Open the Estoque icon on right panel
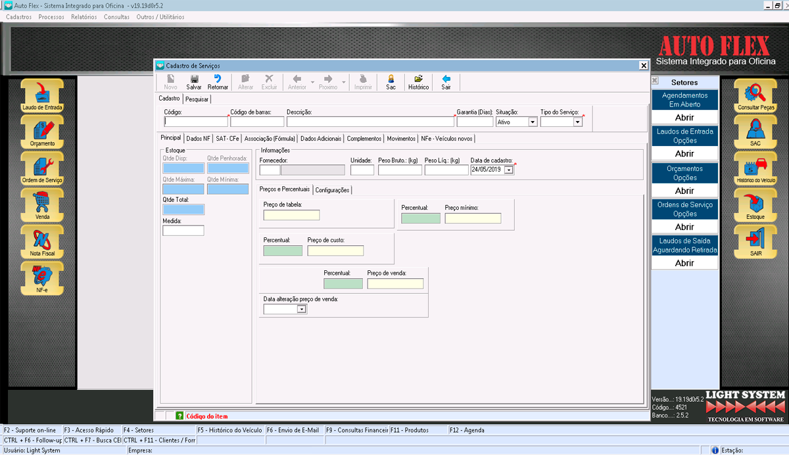 [x=755, y=205]
